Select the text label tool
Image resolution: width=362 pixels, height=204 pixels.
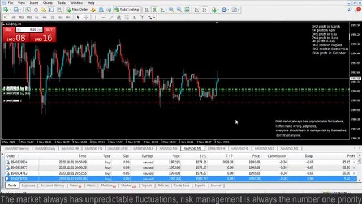(x=142, y=18)
